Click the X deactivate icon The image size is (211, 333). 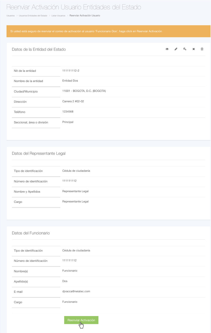194,49
